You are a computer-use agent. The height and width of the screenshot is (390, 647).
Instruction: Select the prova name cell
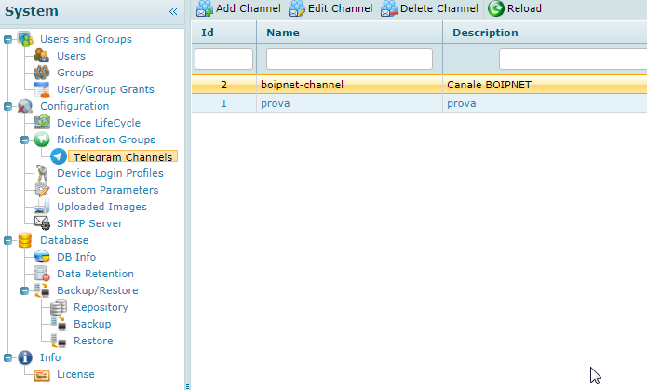[276, 103]
